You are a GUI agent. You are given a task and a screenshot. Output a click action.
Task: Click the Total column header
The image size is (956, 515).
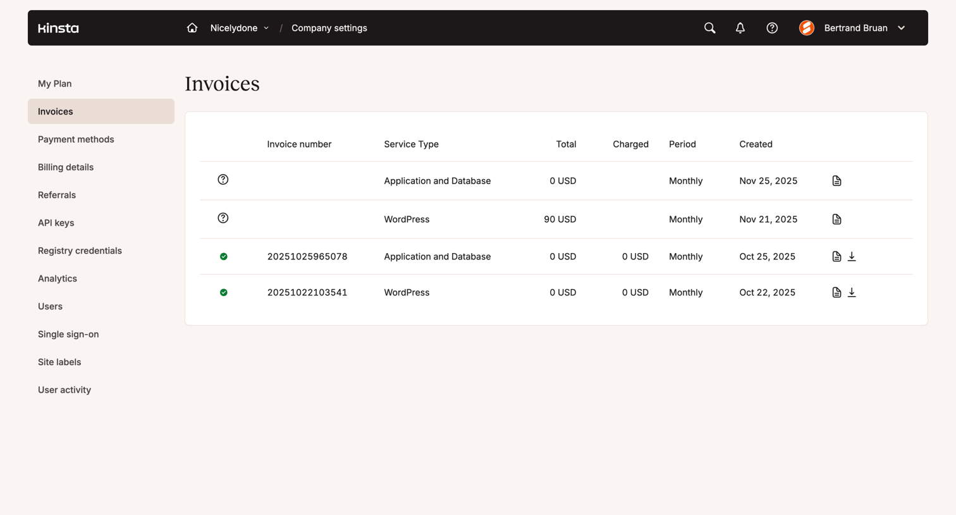(x=566, y=144)
